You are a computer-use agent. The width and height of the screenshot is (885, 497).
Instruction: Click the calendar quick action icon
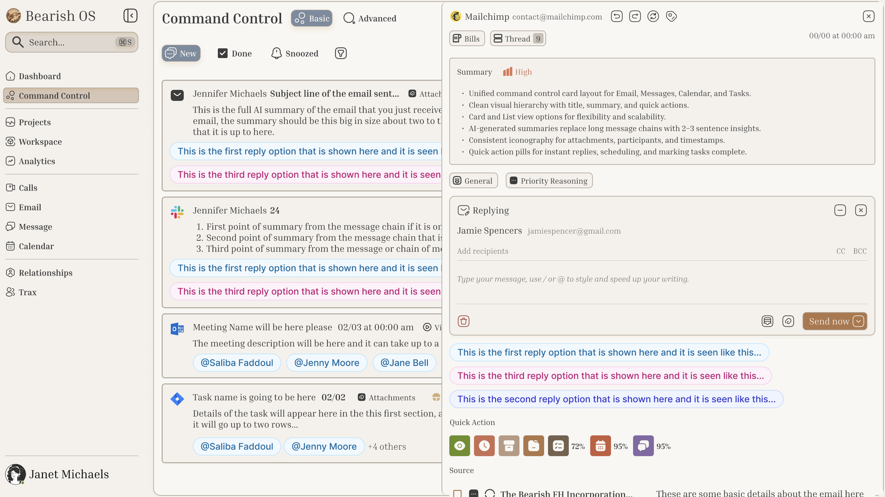600,446
